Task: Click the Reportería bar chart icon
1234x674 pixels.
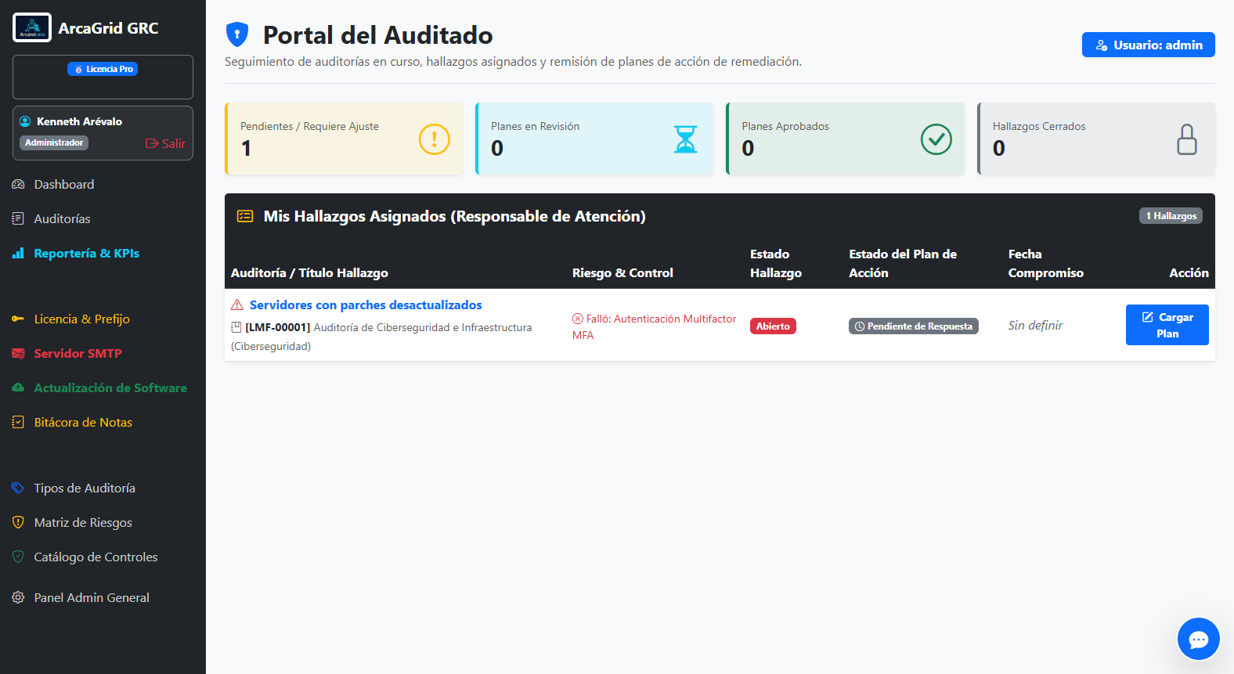Action: (18, 253)
